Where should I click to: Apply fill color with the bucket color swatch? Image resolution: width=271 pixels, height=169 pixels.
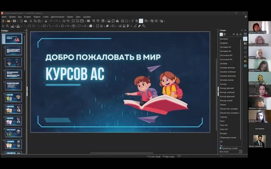click(18, 26)
